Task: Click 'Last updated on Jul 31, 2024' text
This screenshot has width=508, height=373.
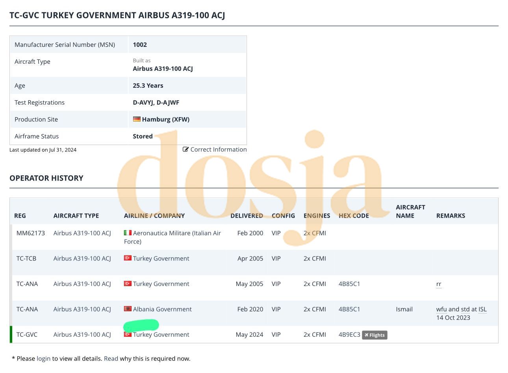Action: coord(43,150)
